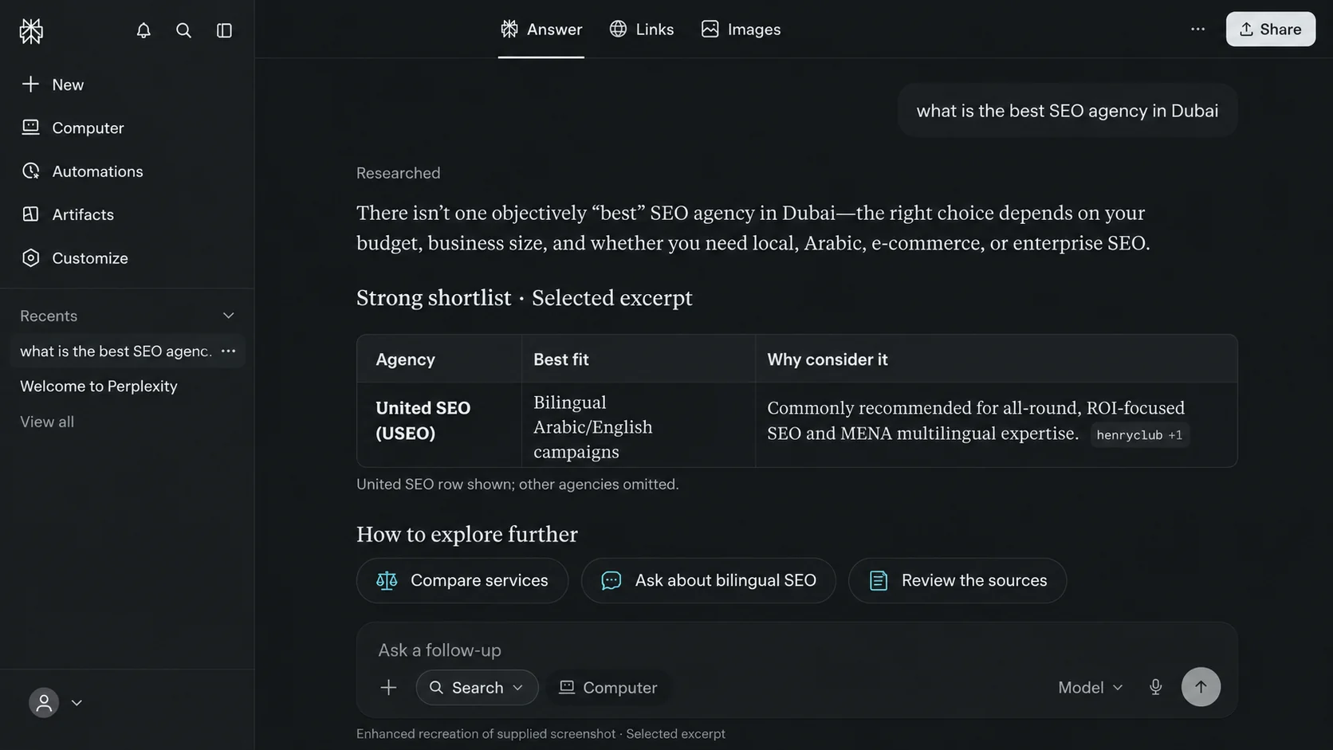Click the plus attach icon in composer

tap(388, 688)
